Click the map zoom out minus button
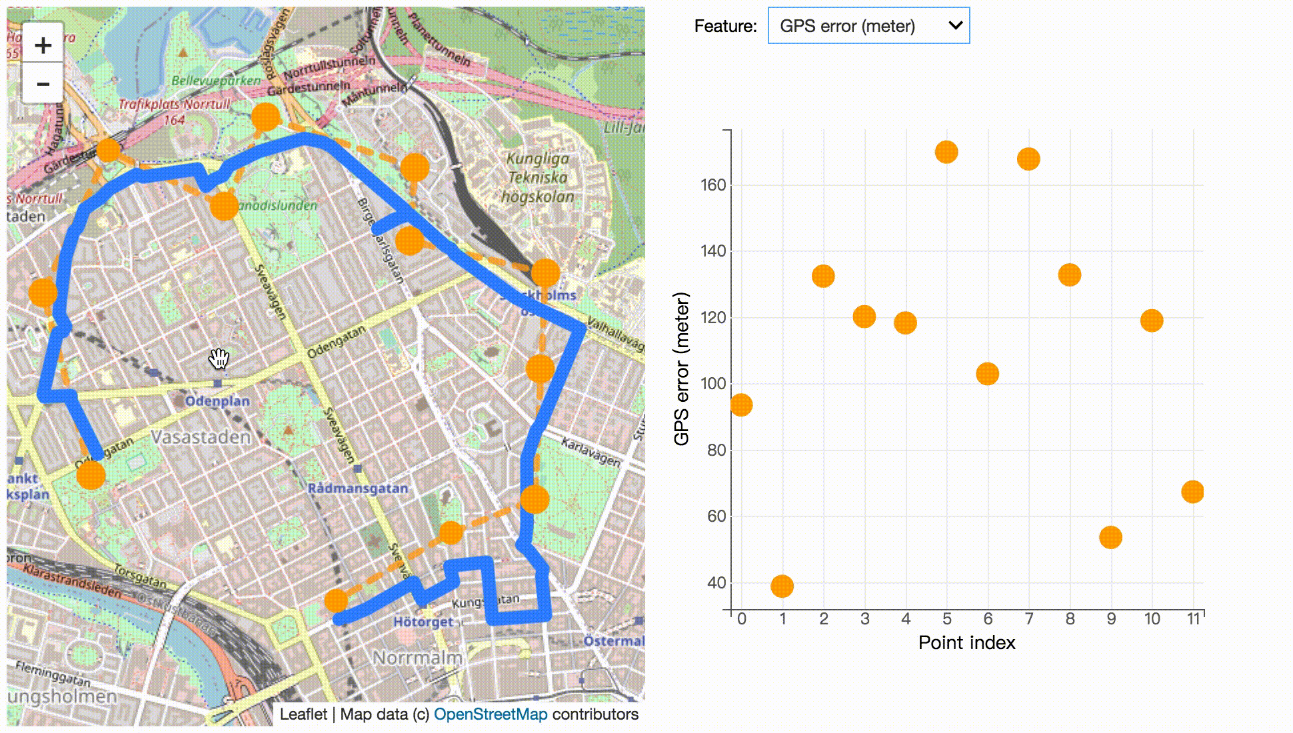 (x=43, y=84)
